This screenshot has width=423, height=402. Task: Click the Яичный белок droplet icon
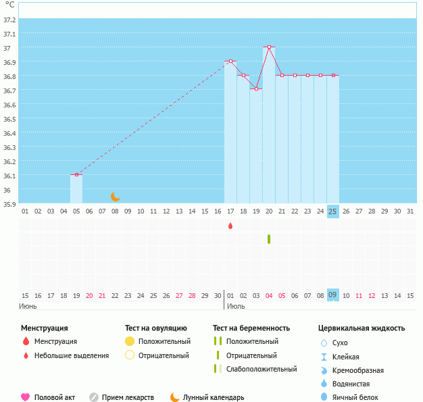(x=324, y=397)
